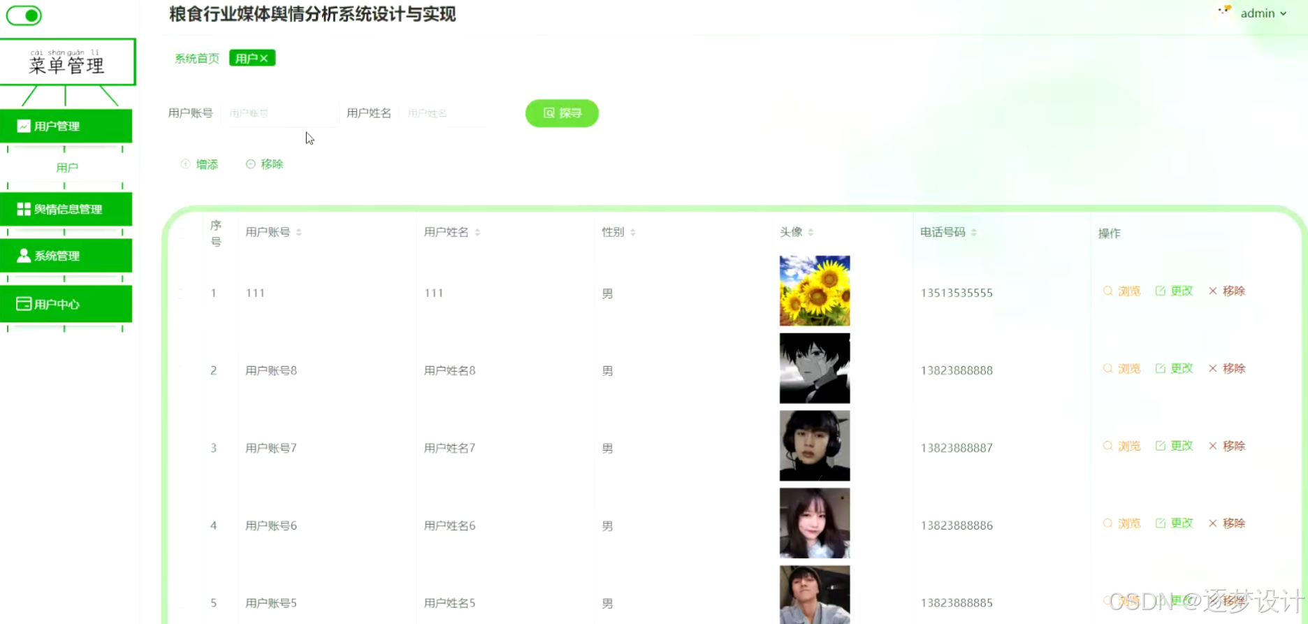Click the green 探寻 search button
Screen dimensions: 1308x624
point(562,113)
